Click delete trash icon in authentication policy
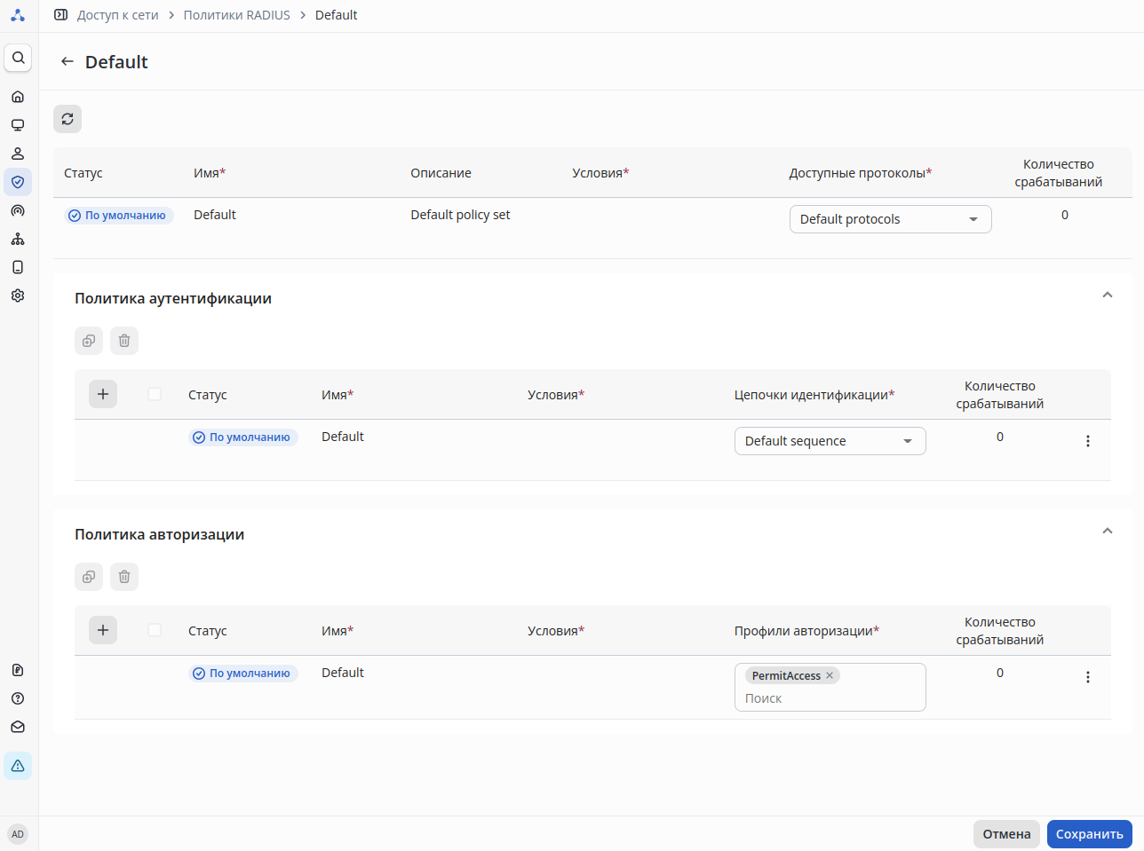The width and height of the screenshot is (1144, 851). pos(124,341)
